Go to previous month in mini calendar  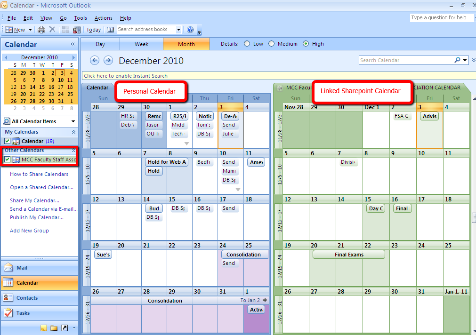[6, 57]
